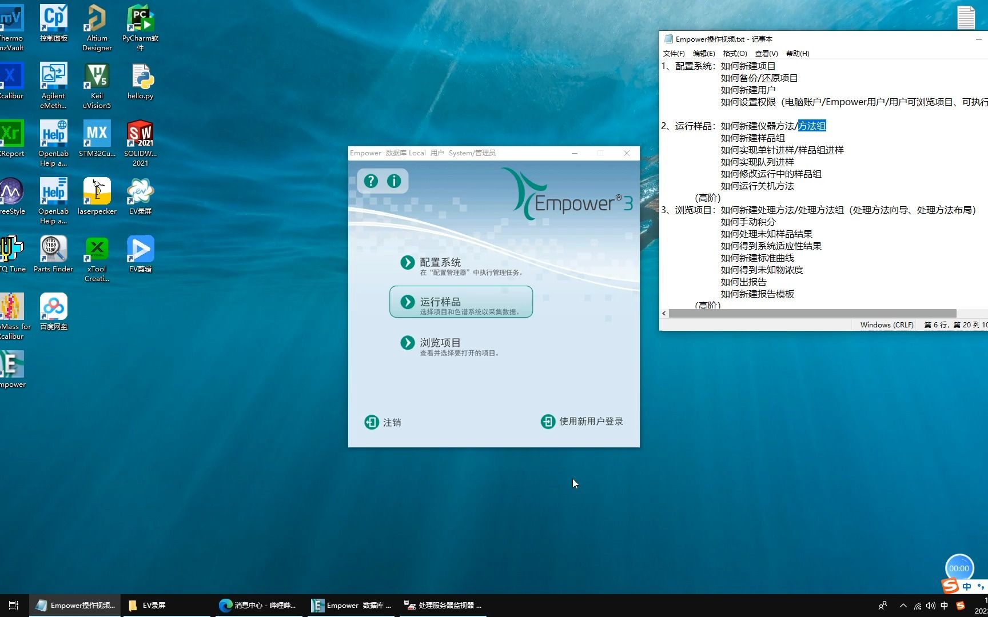Viewport: 988px width, 617px height.
Task: Click the network icon in system tray
Action: pyautogui.click(x=917, y=606)
